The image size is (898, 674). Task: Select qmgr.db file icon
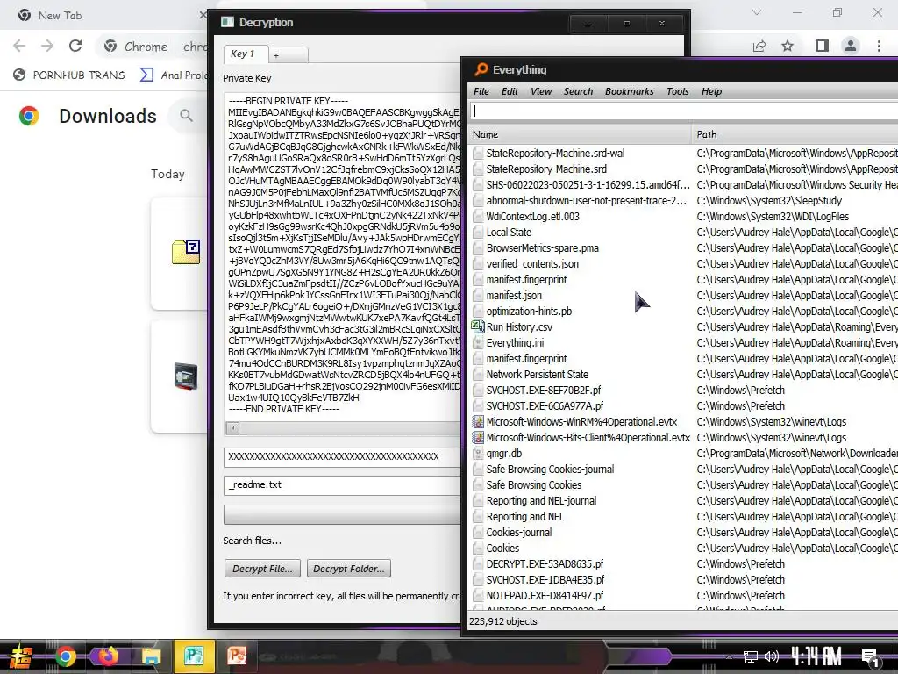click(x=478, y=454)
